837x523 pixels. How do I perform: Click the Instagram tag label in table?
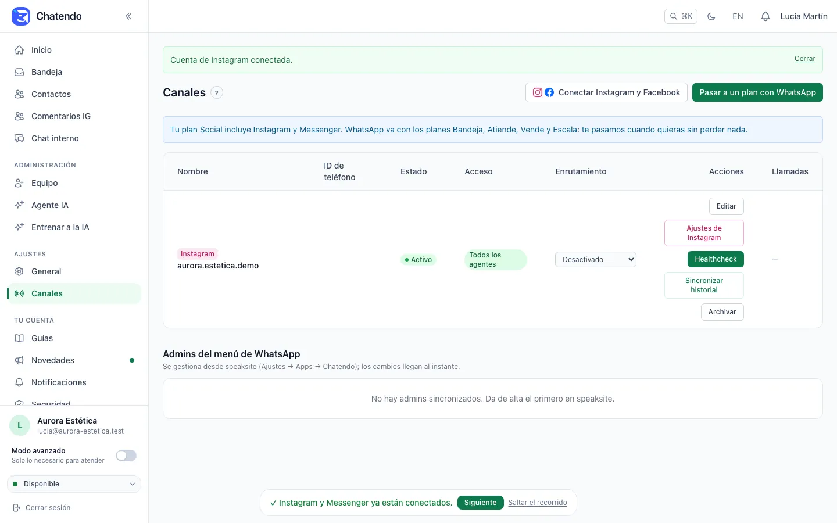(x=198, y=254)
